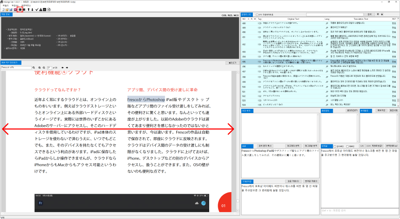The height and width of the screenshot is (219, 400).
Task: Open the second menu in the menu bar
Action: pyautogui.click(x=15, y=6)
